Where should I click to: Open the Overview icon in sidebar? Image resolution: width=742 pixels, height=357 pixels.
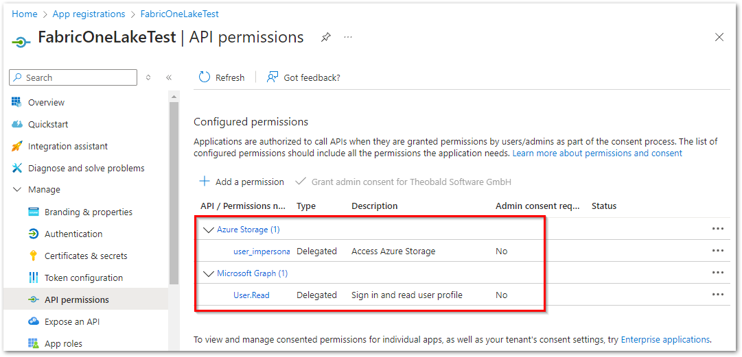(17, 102)
